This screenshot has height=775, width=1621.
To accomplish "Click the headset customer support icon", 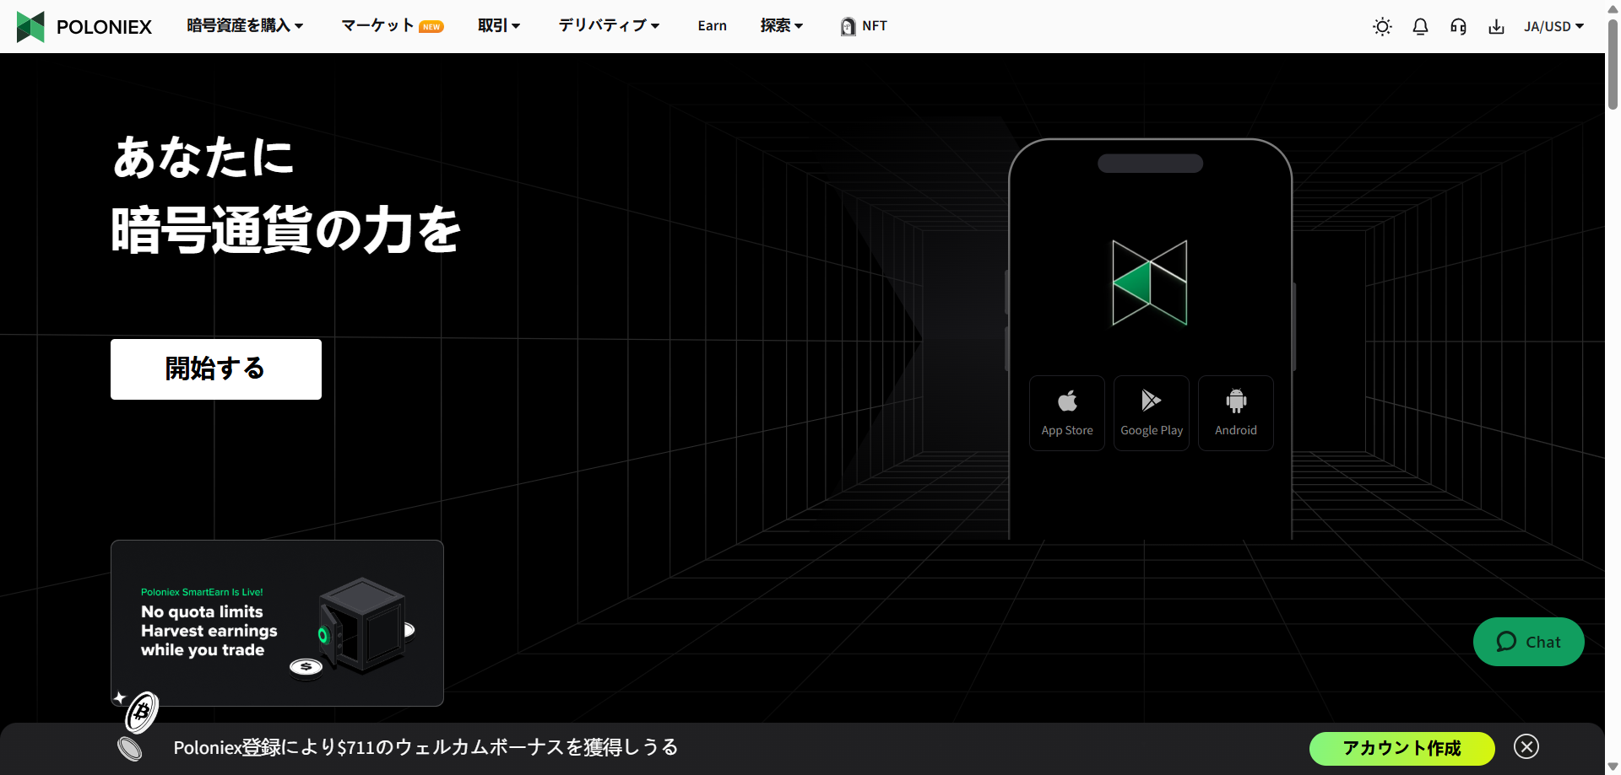I will click(1458, 26).
